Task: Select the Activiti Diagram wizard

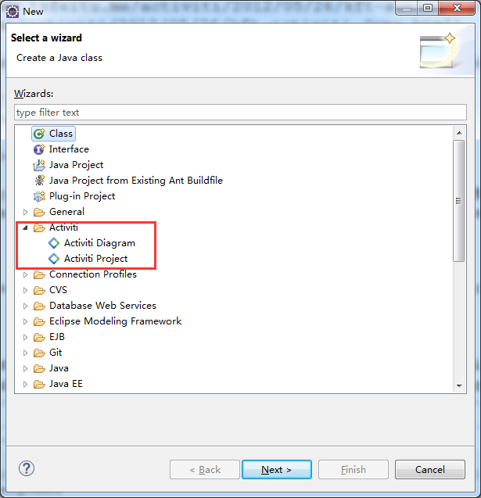Action: click(x=99, y=243)
